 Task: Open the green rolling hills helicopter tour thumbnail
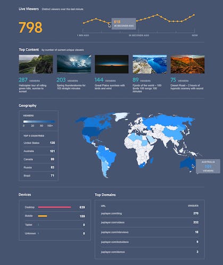[x=36, y=64]
